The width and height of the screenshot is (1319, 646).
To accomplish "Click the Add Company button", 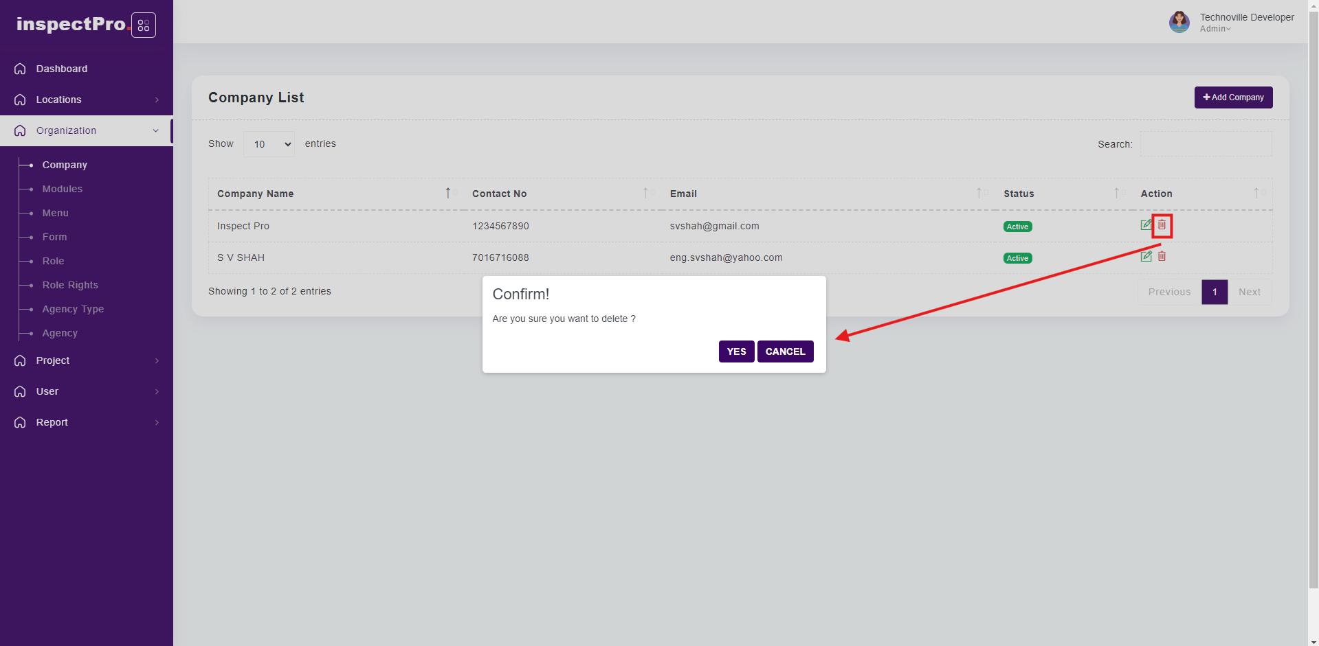I will click(x=1233, y=97).
